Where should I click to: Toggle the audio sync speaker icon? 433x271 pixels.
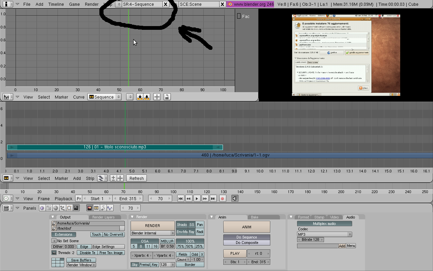pyautogui.click(x=235, y=199)
